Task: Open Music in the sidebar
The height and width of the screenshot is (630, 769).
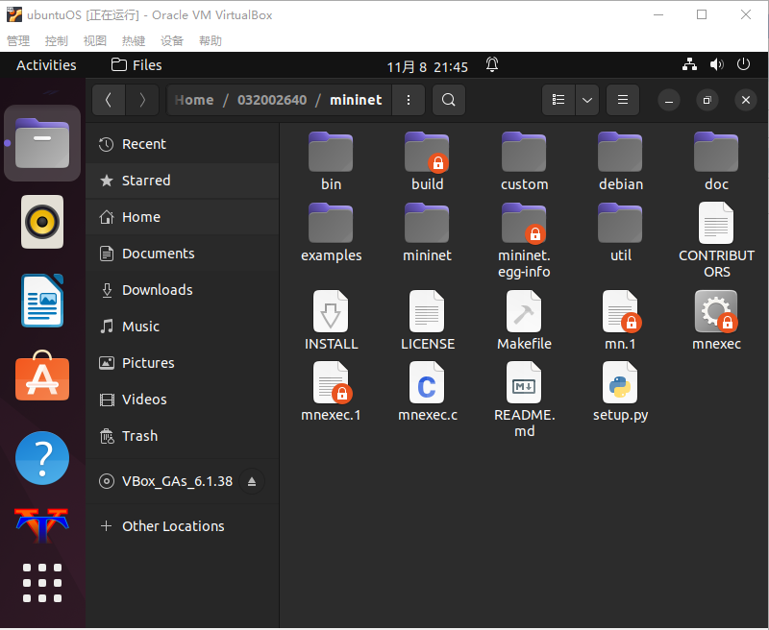Action: (183, 327)
